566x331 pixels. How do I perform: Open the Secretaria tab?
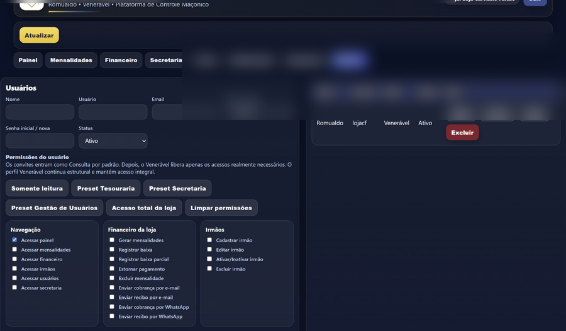point(165,60)
